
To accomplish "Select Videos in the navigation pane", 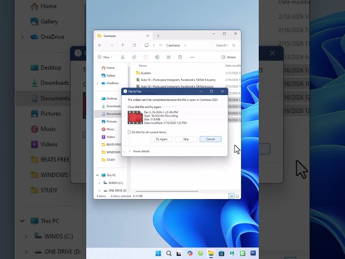I will [108, 137].
